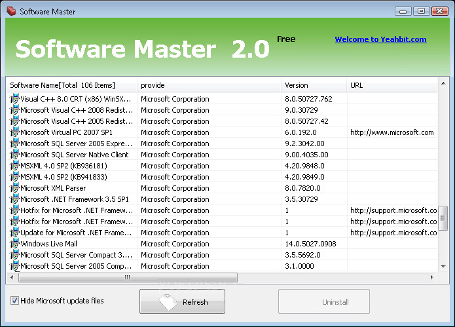This screenshot has height=327, width=455.
Task: Click the vertical scrollbar down arrow
Action: pos(443,266)
